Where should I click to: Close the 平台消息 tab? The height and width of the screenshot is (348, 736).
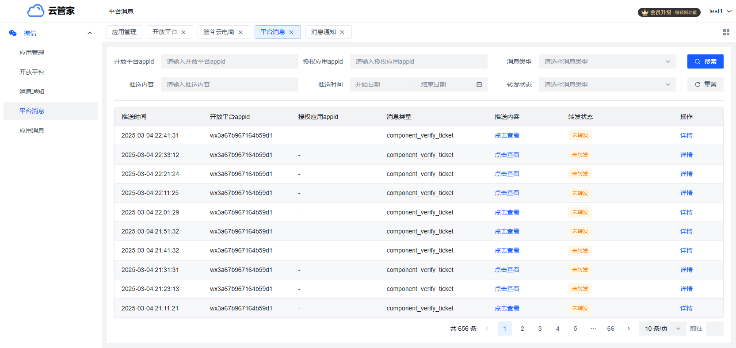(x=291, y=32)
